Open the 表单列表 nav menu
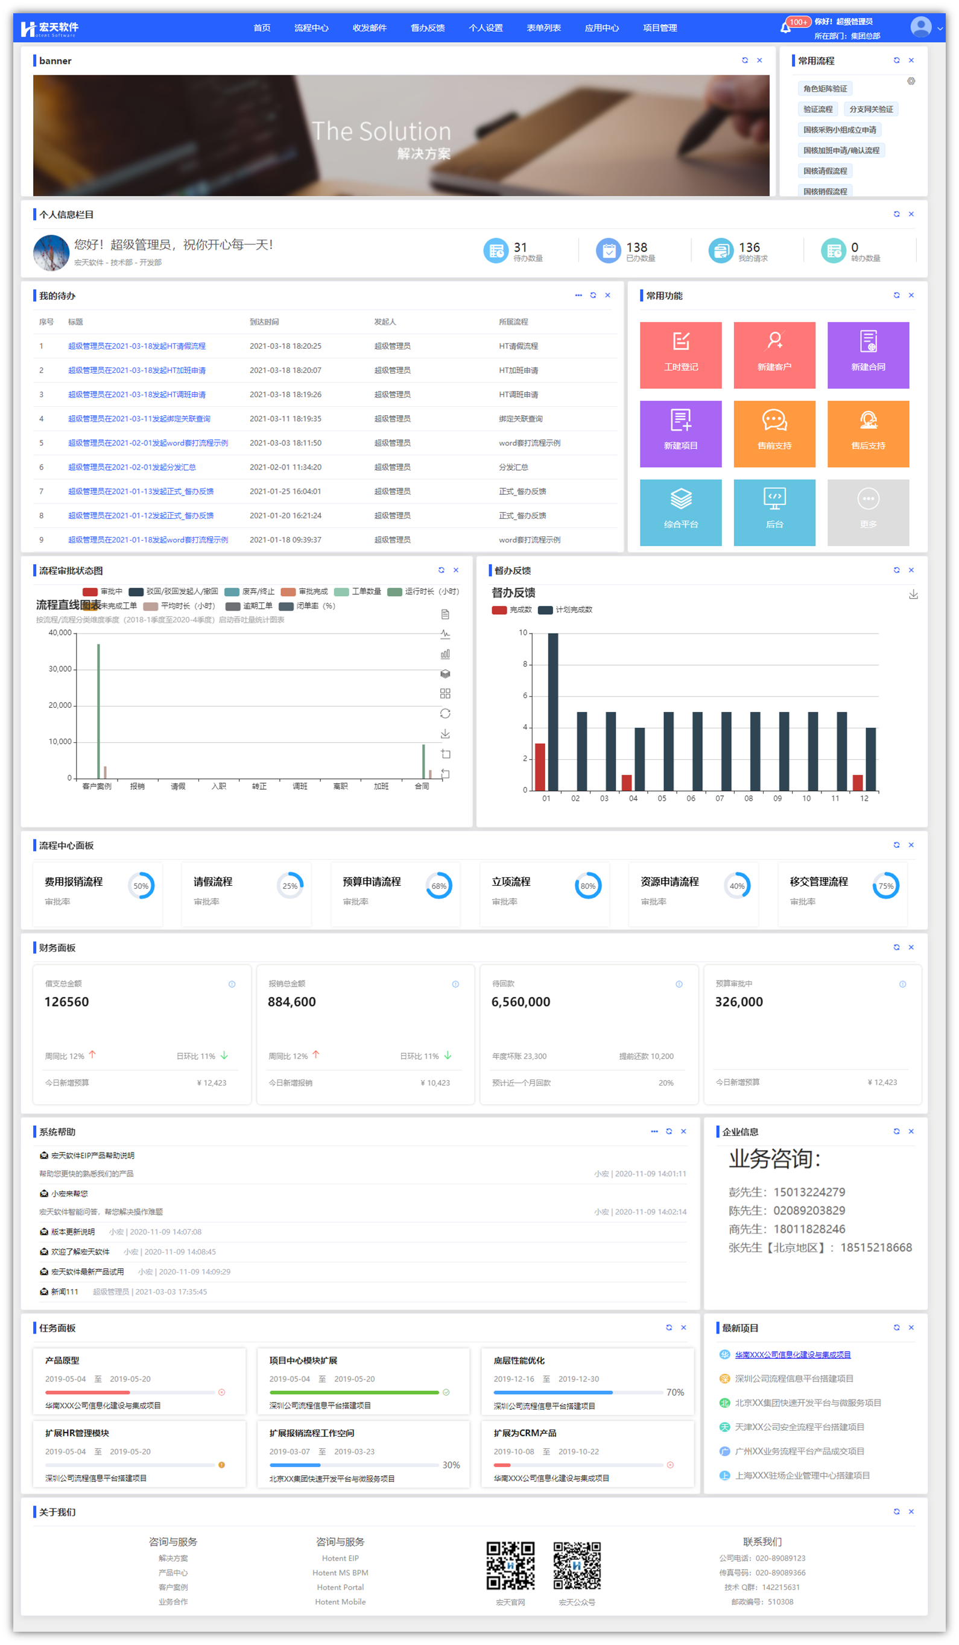Screen dimensions: 959x1645 pyautogui.click(x=543, y=27)
